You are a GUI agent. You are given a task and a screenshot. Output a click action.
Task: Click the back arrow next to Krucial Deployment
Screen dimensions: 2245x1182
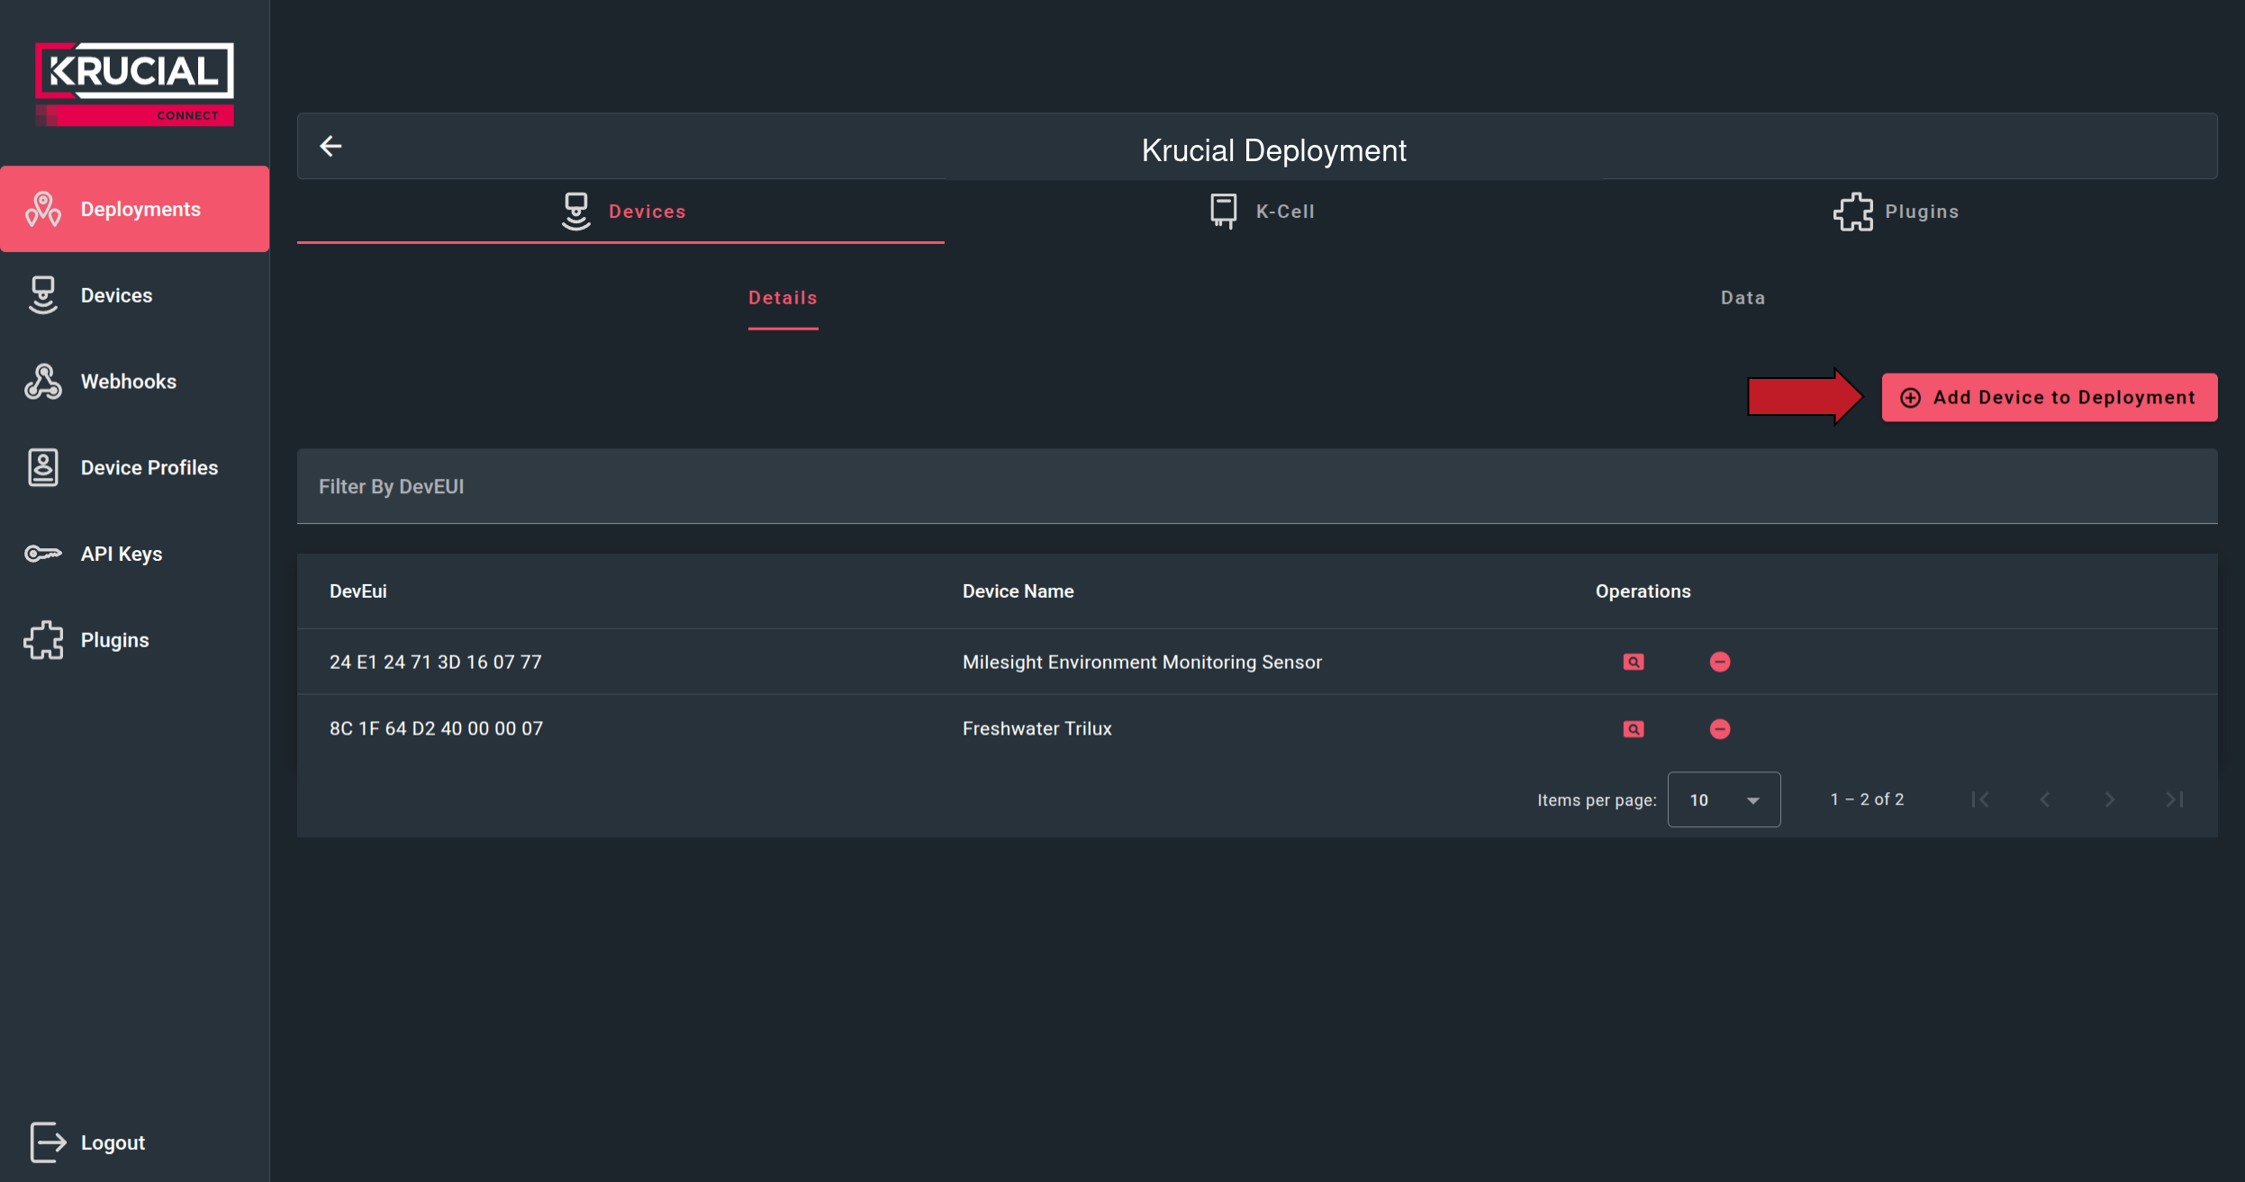click(330, 146)
